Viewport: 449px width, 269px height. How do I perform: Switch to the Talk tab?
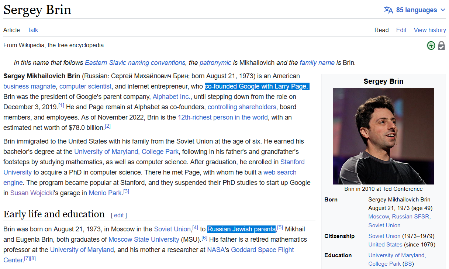(33, 30)
